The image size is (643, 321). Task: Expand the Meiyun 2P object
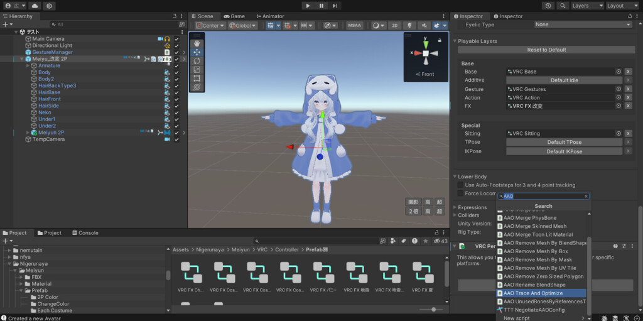point(28,133)
